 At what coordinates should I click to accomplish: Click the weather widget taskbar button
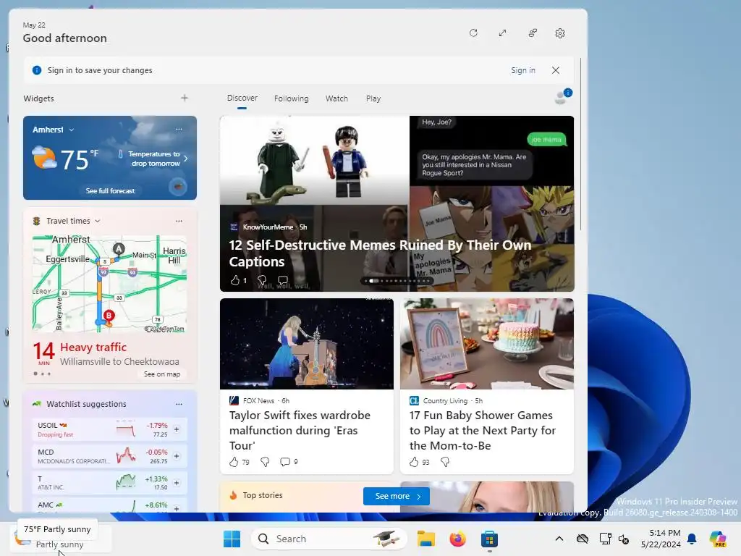point(61,539)
